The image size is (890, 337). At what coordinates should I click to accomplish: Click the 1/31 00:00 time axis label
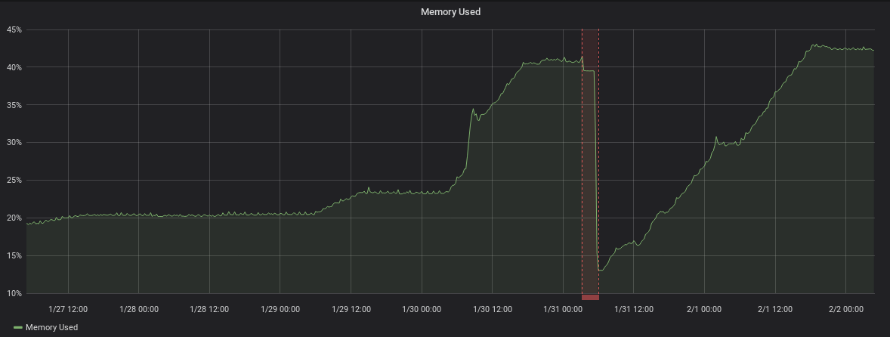(563, 309)
